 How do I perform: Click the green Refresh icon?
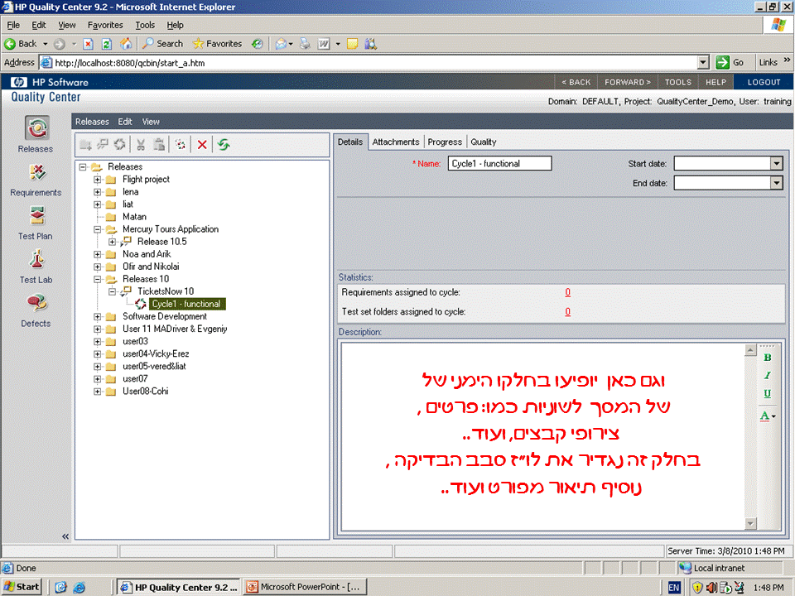[224, 145]
